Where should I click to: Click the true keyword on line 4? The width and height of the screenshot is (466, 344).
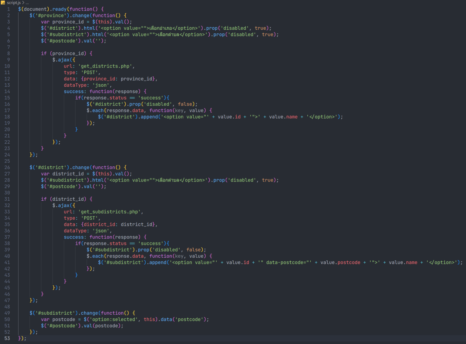pyautogui.click(x=260, y=28)
